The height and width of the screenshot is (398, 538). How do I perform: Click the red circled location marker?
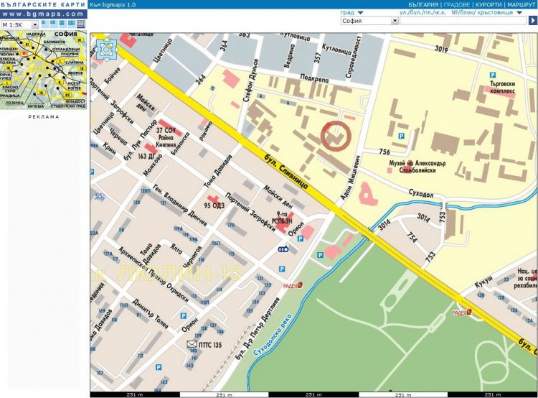335,135
